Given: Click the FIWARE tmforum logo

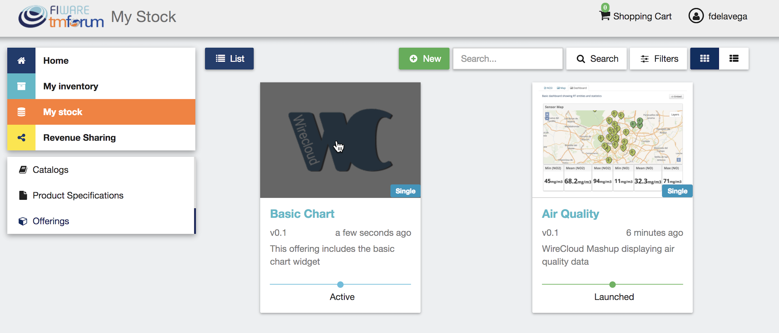Looking at the screenshot, I should coord(61,17).
